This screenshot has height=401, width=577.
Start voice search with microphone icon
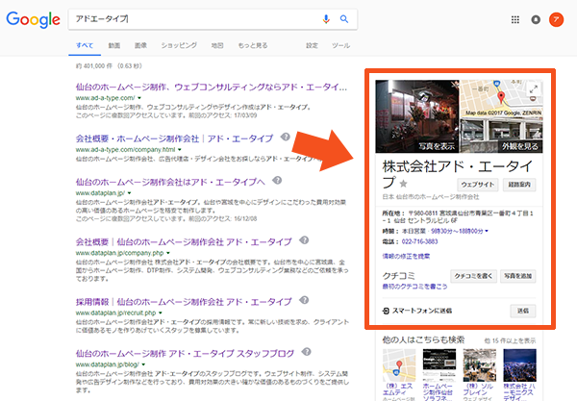click(326, 19)
